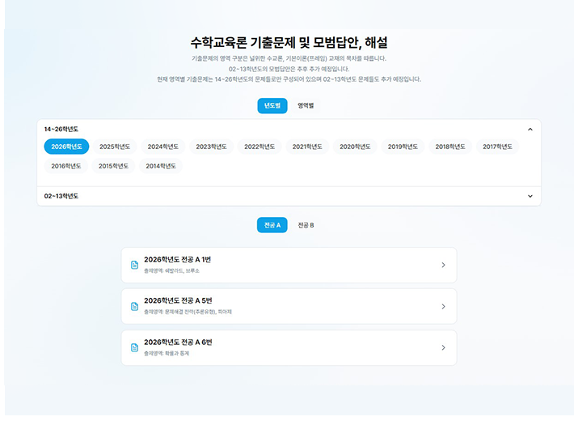Click document icon for 전공 A 6번

pyautogui.click(x=134, y=347)
